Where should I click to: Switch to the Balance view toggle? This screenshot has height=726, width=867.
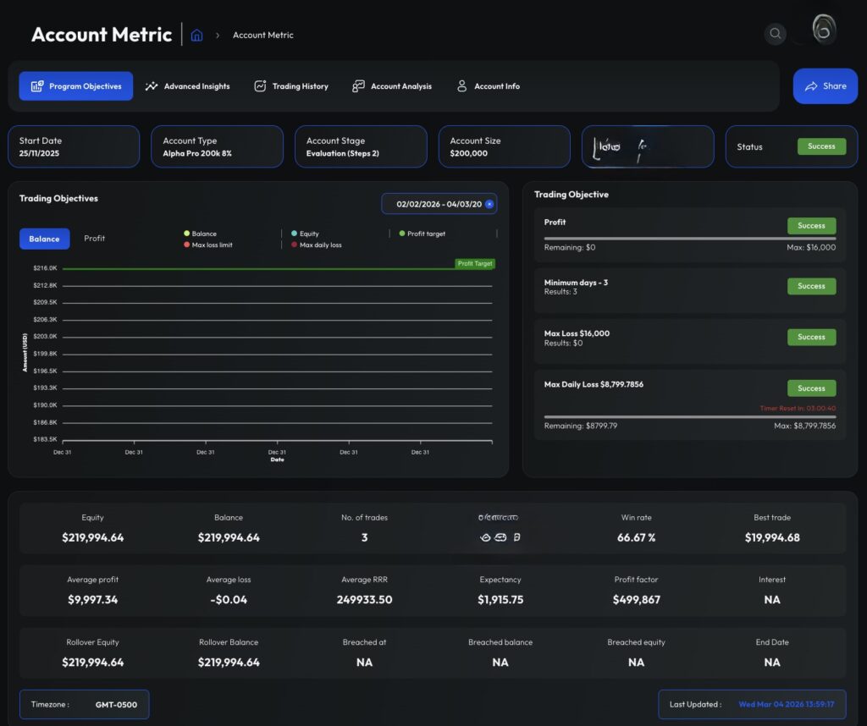click(x=44, y=239)
